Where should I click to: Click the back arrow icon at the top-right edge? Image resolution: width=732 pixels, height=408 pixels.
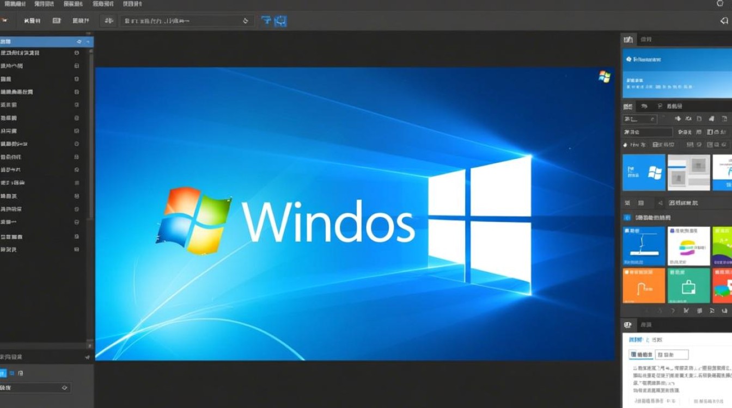pyautogui.click(x=724, y=20)
